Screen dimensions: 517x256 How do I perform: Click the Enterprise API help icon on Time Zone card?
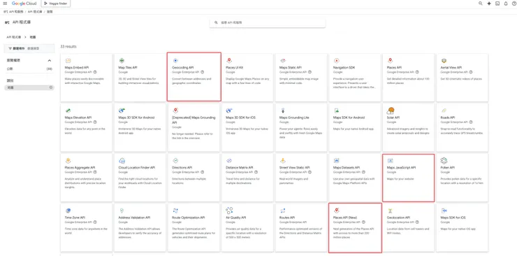(95, 222)
